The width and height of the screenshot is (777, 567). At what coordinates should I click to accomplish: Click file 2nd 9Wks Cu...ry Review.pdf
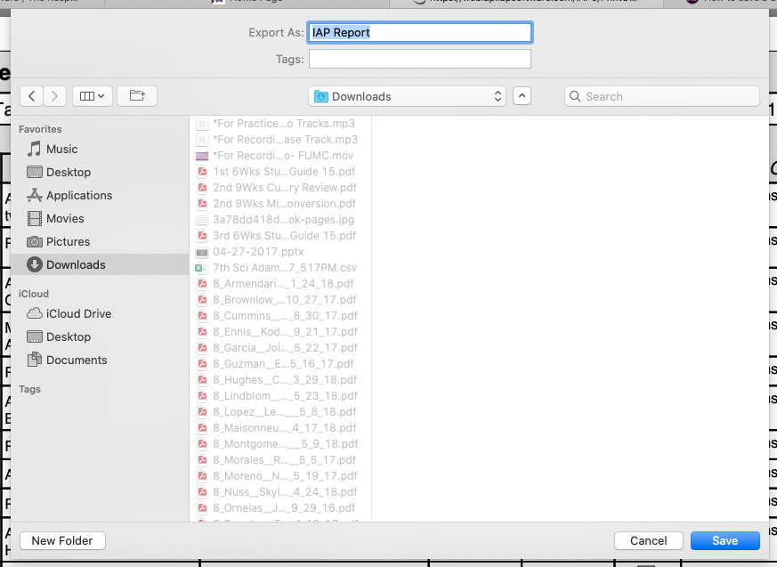click(x=280, y=187)
